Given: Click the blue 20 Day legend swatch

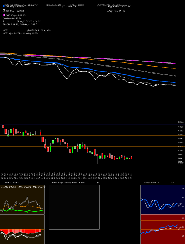Looking at the screenshot, I should click(4, 6).
